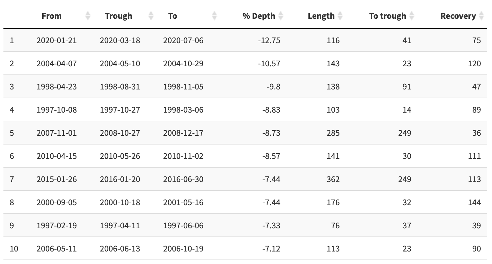
Task: Click sort arrows next to To column
Action: point(214,16)
